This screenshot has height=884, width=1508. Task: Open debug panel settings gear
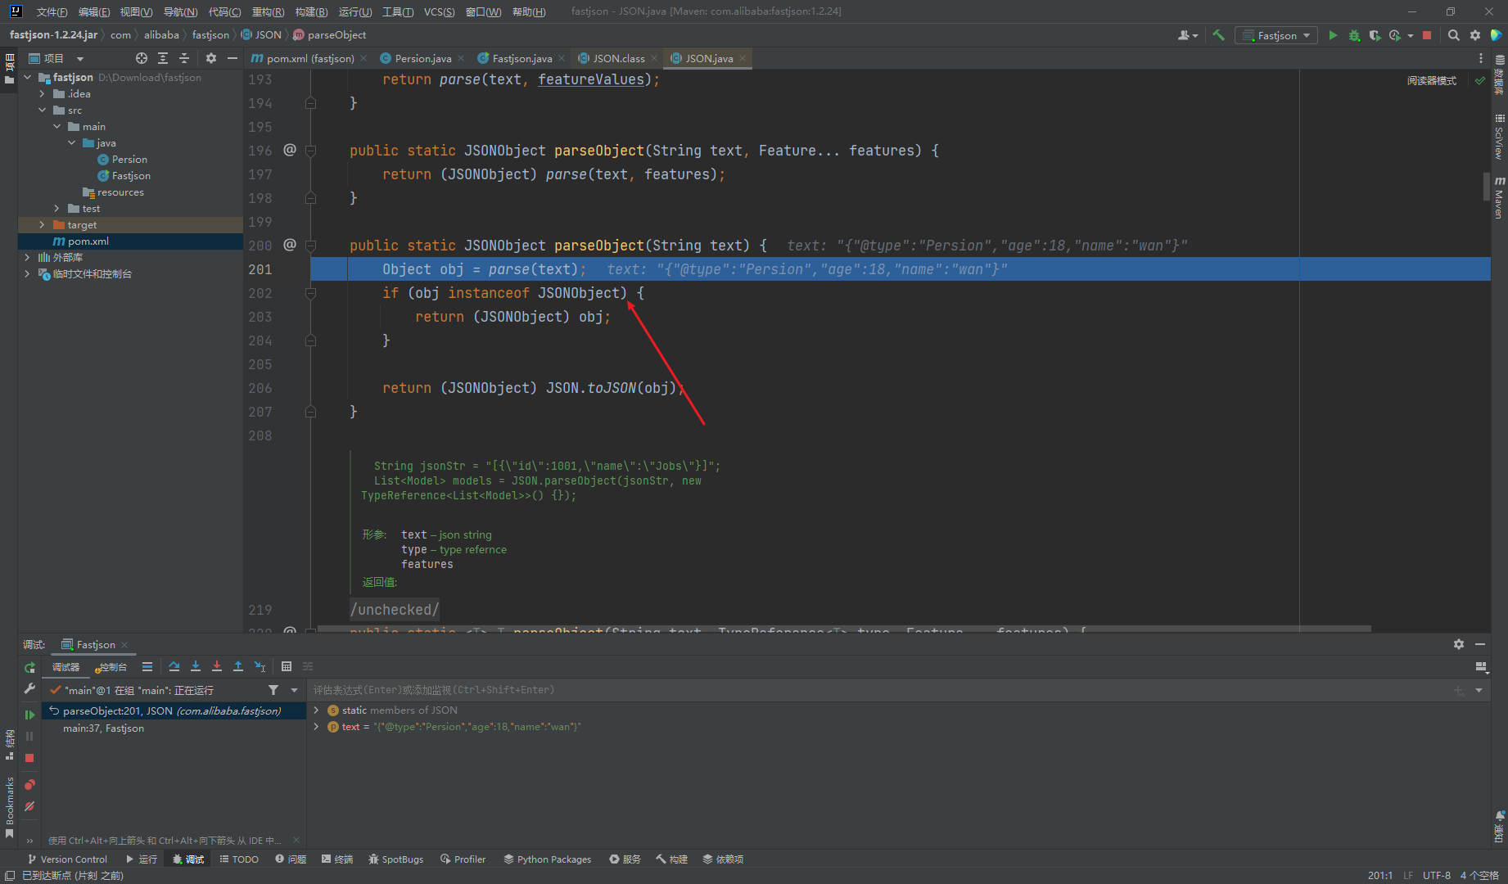1458,644
